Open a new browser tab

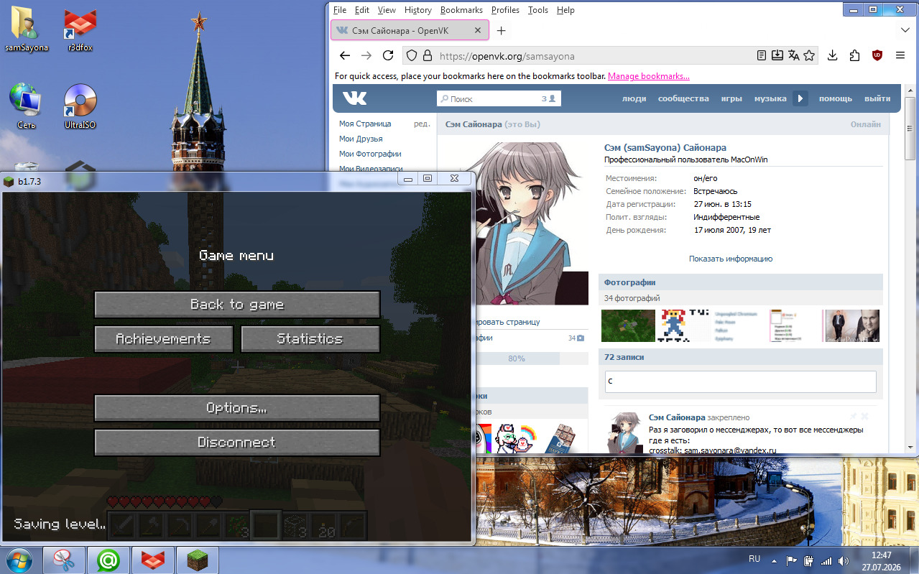pyautogui.click(x=502, y=30)
